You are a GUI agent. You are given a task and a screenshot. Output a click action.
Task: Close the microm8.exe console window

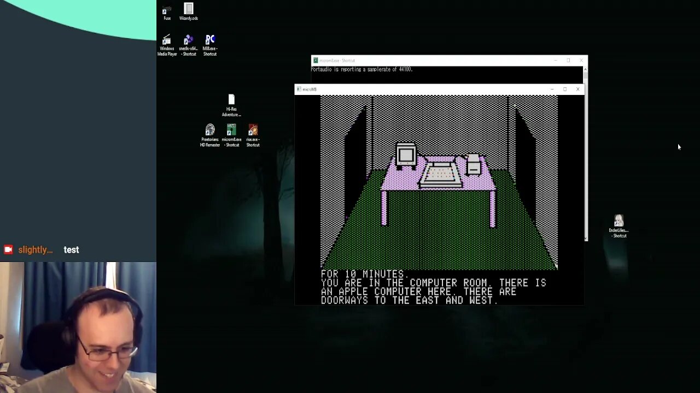point(581,60)
